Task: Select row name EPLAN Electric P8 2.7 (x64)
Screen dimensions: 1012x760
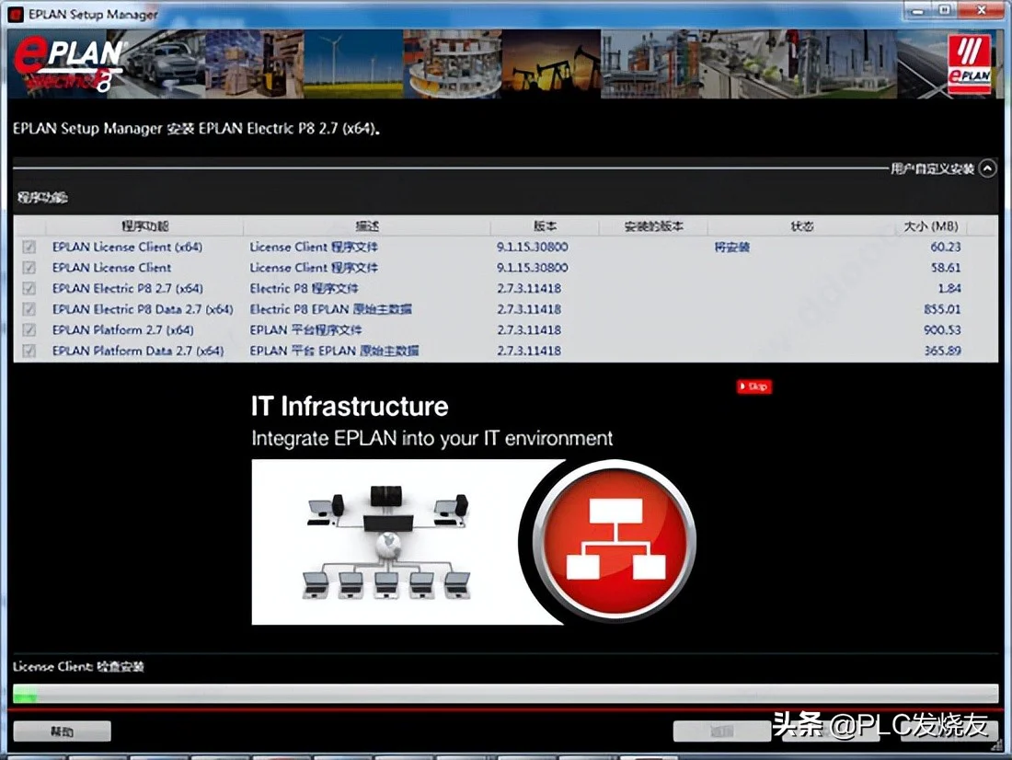Action: tap(127, 288)
